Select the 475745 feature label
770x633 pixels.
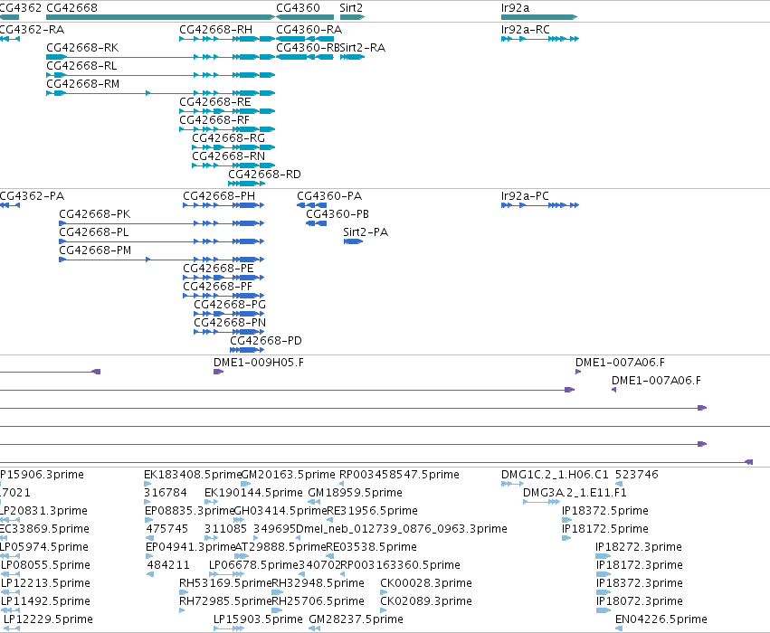(167, 529)
